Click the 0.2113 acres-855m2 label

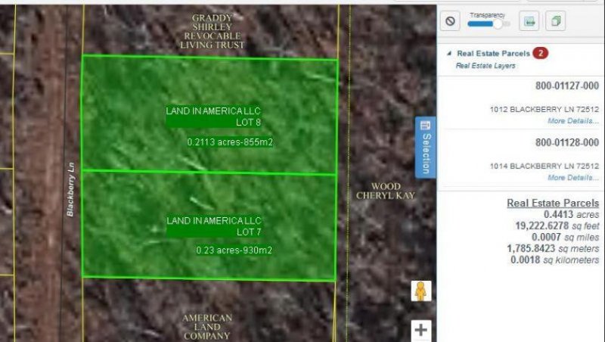(230, 142)
